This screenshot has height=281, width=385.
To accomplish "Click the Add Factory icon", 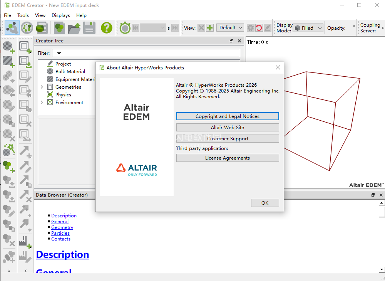I will click(x=25, y=241).
